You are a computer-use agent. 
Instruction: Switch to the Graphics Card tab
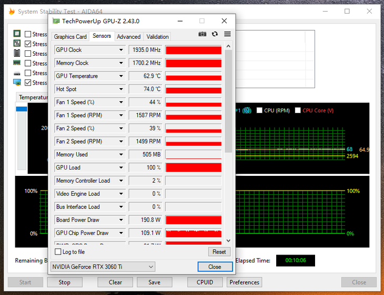pyautogui.click(x=70, y=37)
